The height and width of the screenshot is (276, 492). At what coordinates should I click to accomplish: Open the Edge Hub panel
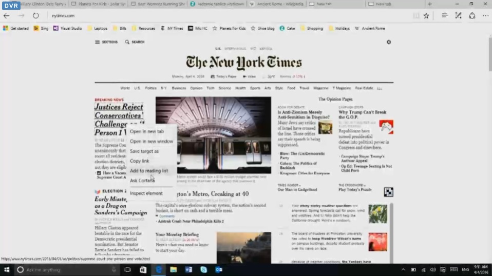444,15
